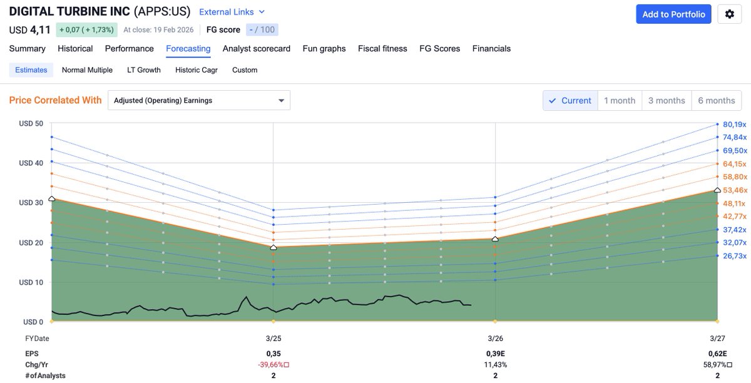Go to the Summary tab

tap(27, 48)
